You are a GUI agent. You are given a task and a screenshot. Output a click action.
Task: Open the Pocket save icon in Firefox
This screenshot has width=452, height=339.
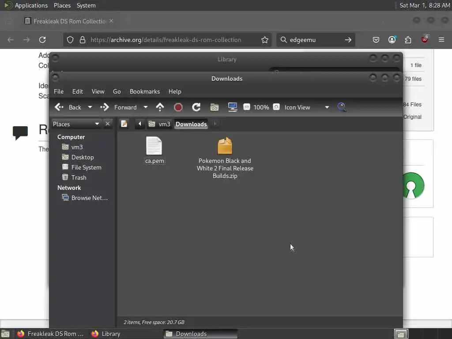point(376,40)
